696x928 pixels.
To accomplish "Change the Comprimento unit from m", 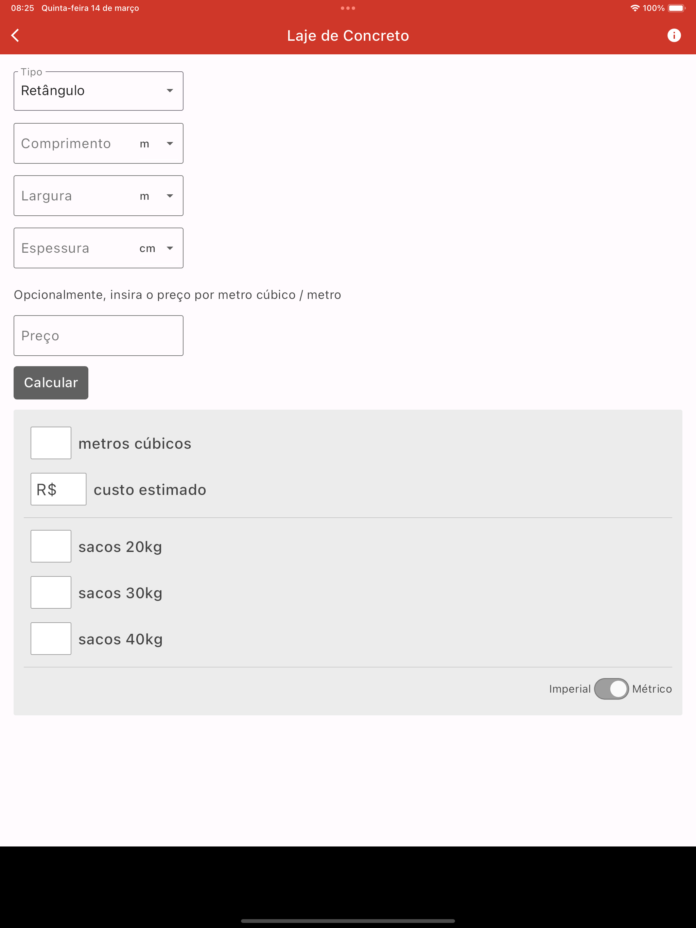I will coord(170,143).
